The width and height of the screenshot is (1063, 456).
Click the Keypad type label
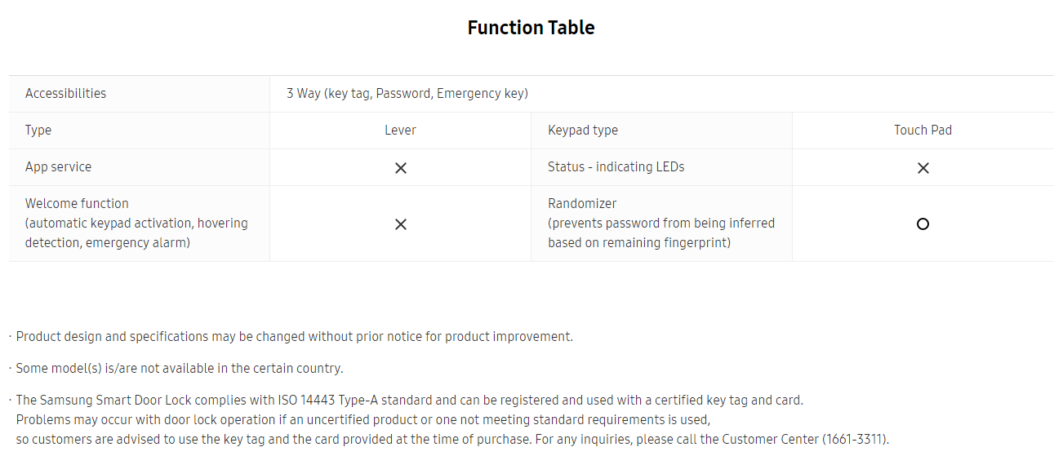click(583, 130)
